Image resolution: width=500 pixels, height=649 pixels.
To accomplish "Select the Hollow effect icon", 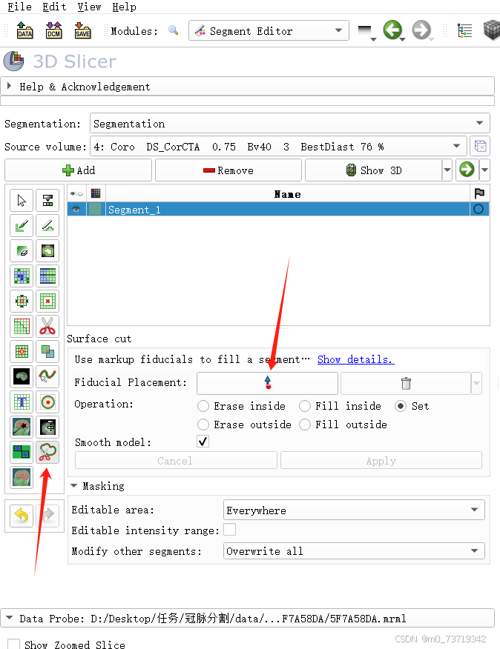I will 47,302.
